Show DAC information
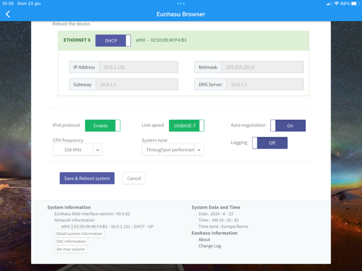This screenshot has height=271, width=362. tap(71, 241)
